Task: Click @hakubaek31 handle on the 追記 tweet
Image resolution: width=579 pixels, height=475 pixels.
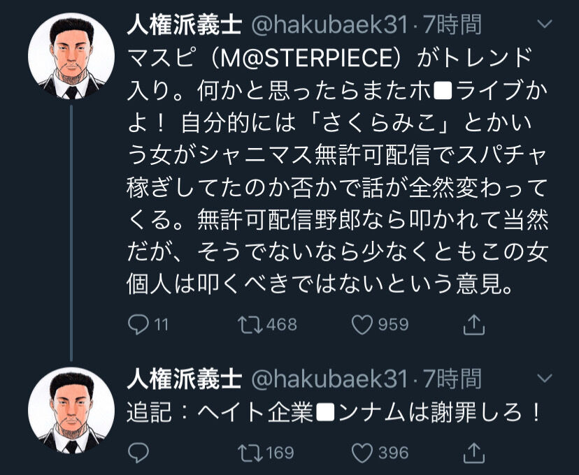Action: [329, 379]
